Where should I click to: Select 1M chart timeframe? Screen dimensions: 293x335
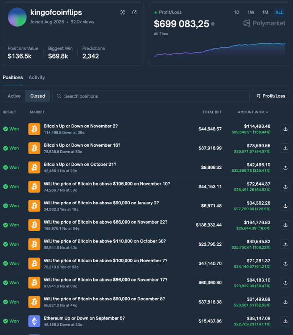pyautogui.click(x=265, y=13)
